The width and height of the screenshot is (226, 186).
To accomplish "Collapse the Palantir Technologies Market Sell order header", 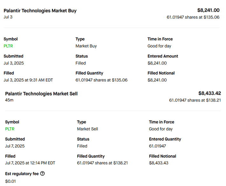I will pos(41,94).
